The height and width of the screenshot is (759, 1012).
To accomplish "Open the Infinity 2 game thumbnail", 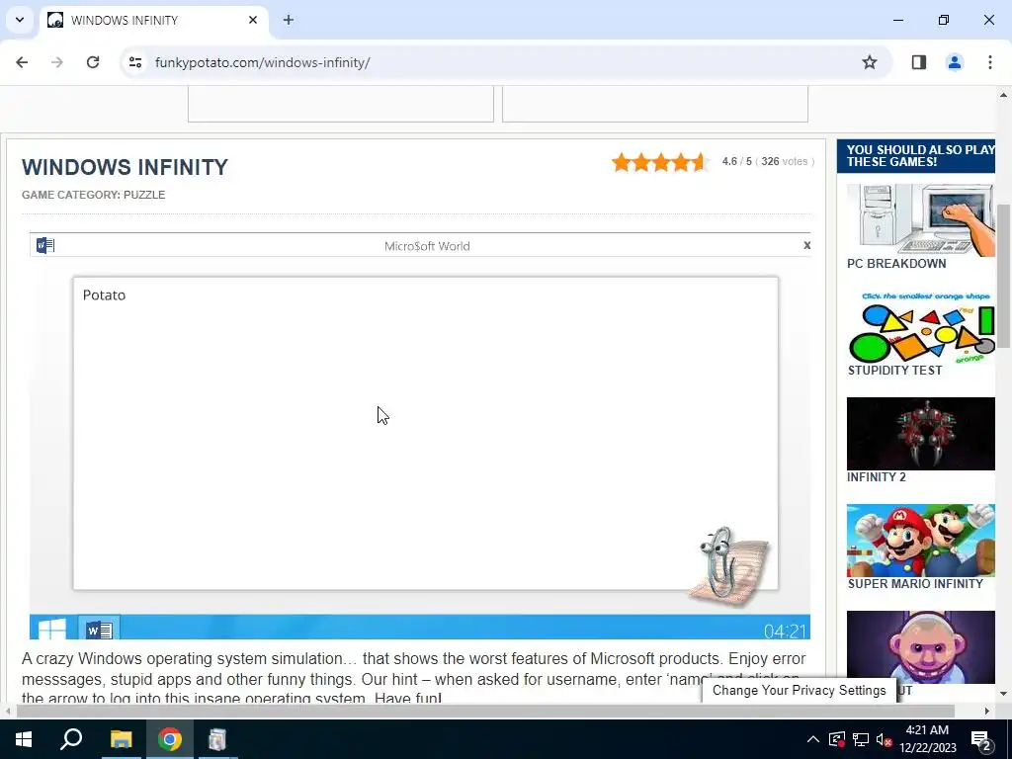I will click(920, 434).
